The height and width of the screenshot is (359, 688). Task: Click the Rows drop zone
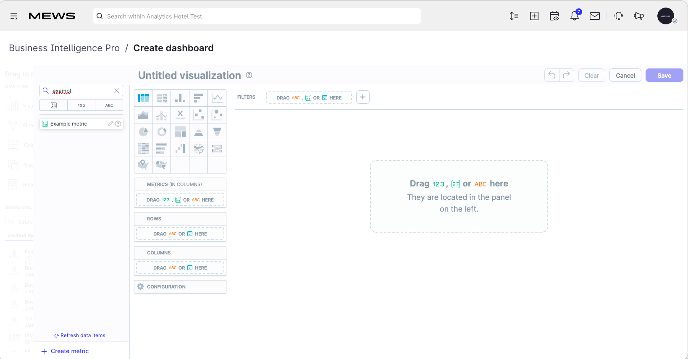click(x=180, y=234)
